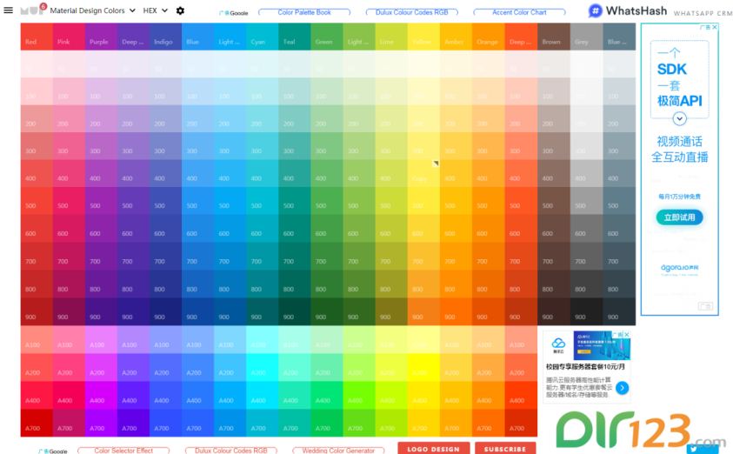The width and height of the screenshot is (733, 454).
Task: Select the Purple column header swatch
Action: point(101,37)
